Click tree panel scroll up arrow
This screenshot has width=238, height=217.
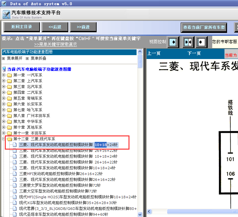tap(140, 52)
